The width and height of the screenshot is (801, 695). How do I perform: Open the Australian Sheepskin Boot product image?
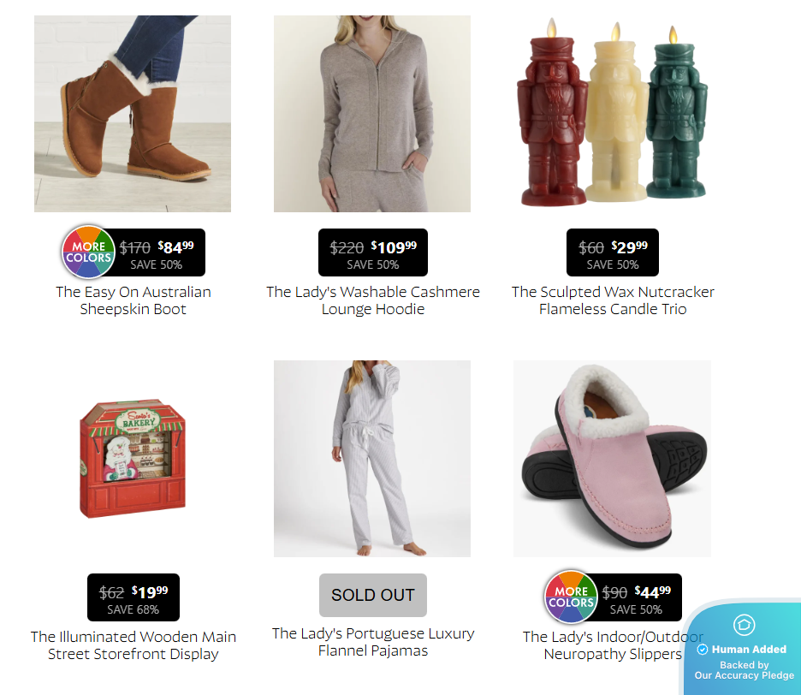click(133, 114)
